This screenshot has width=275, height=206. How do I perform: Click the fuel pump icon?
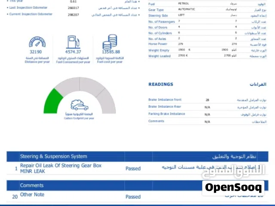[73, 42]
